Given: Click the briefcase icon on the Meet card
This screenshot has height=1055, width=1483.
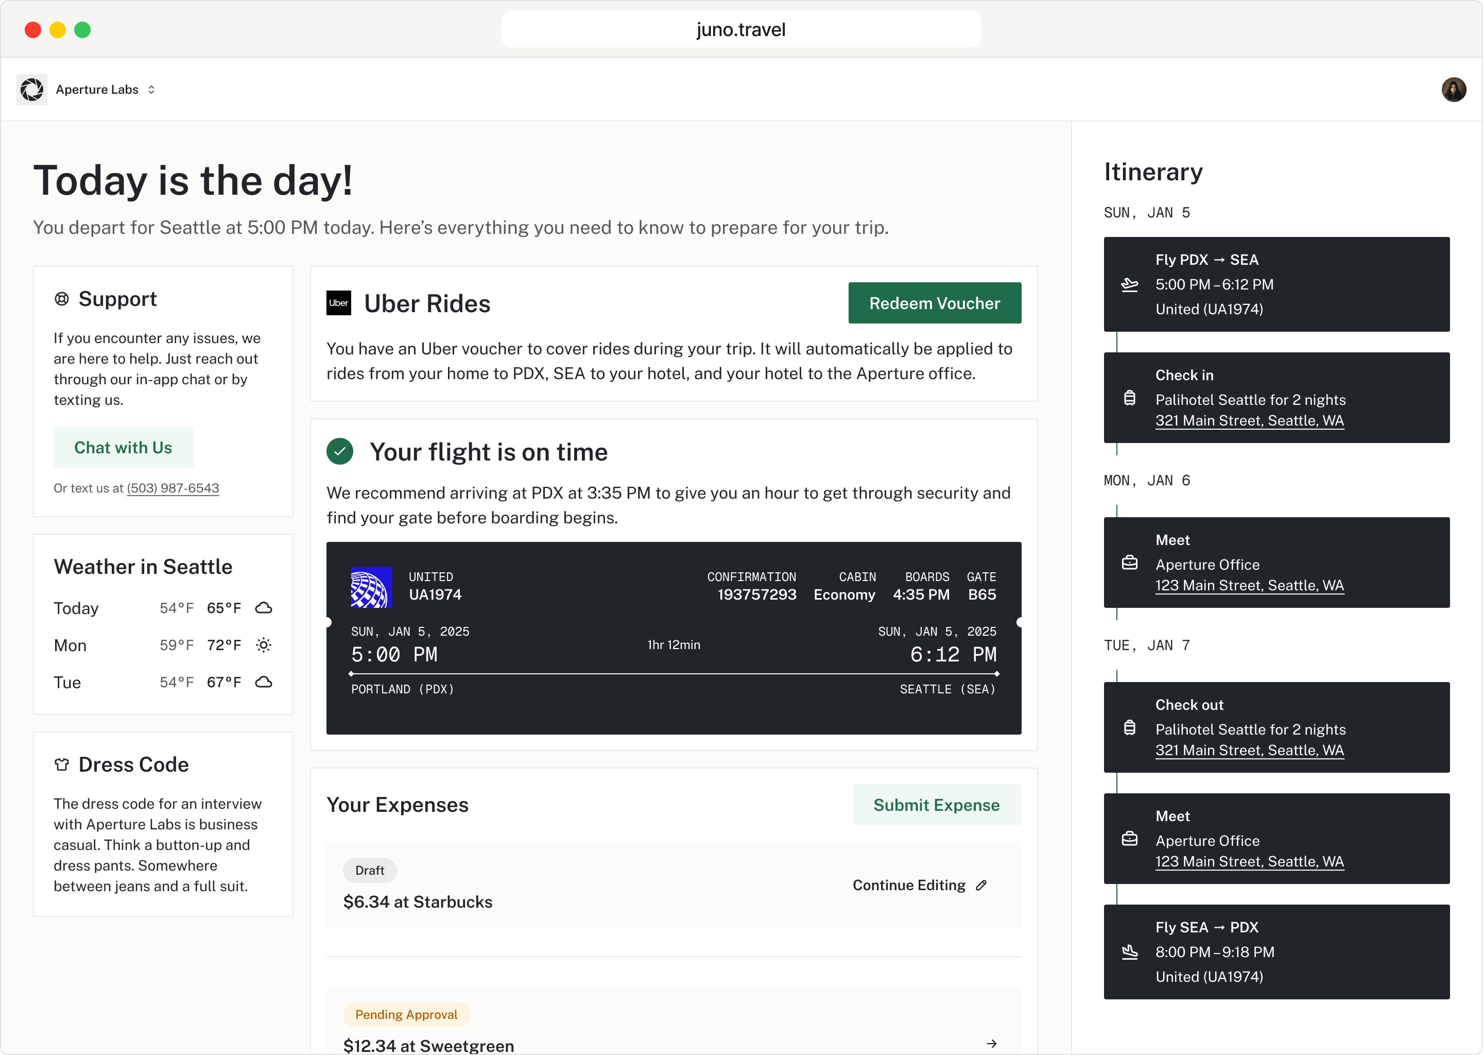Looking at the screenshot, I should pos(1130,563).
